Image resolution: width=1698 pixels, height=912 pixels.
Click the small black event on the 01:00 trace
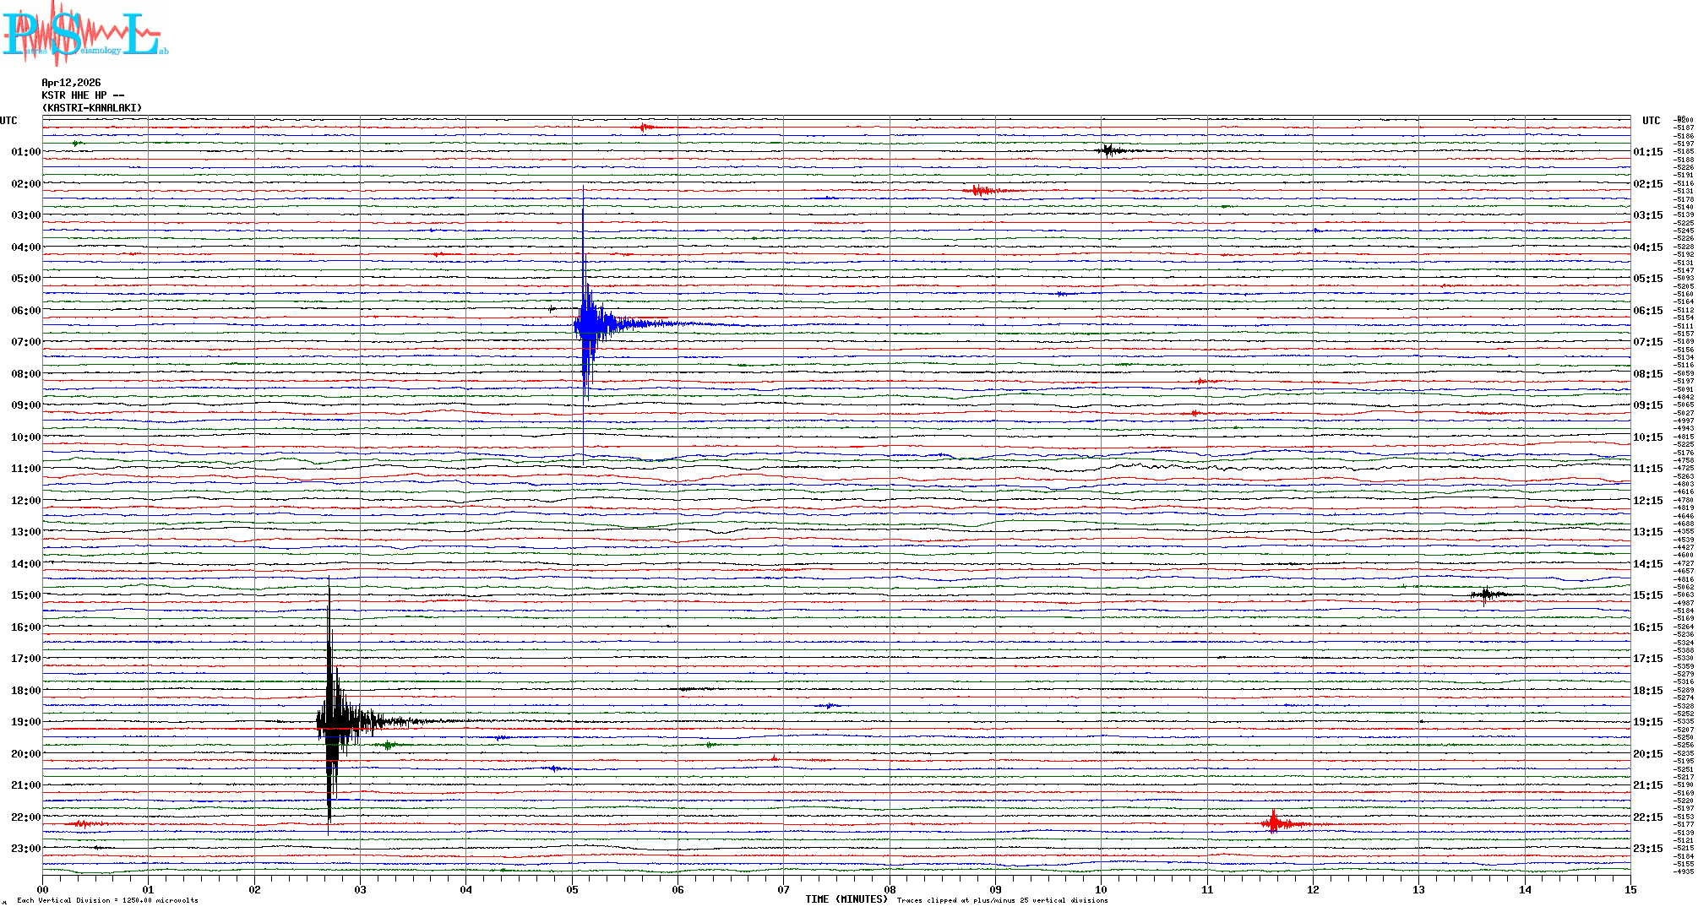1109,151
